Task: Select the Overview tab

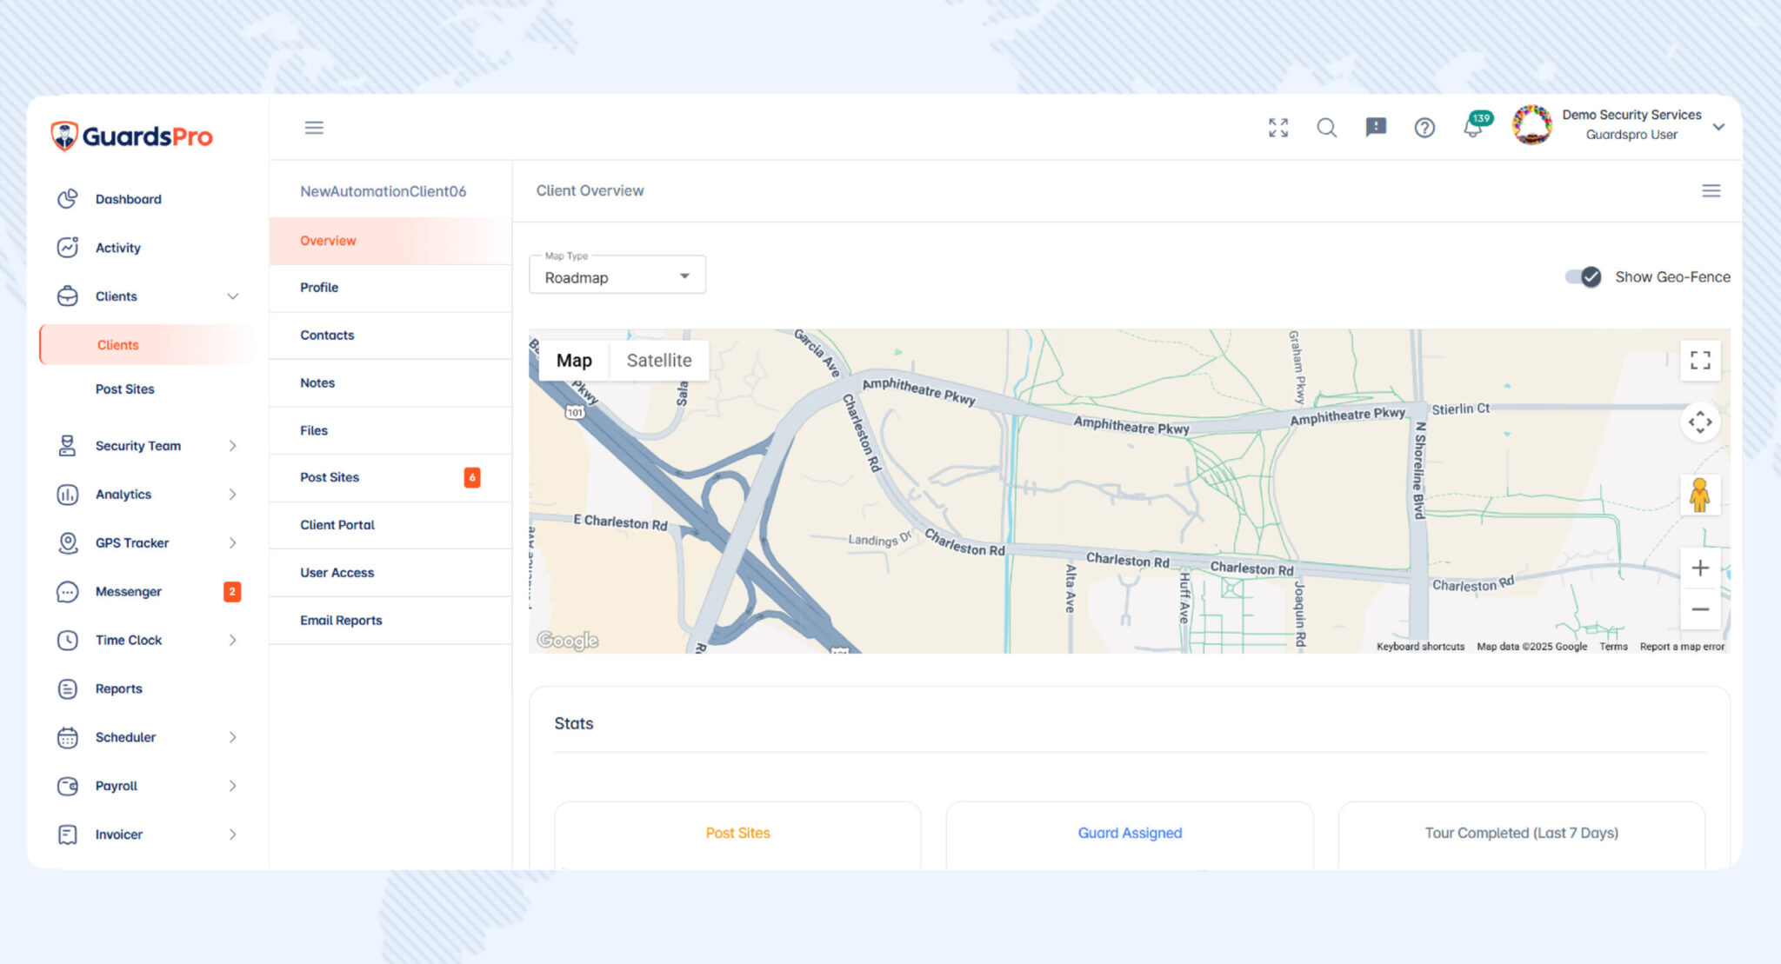Action: coord(390,241)
